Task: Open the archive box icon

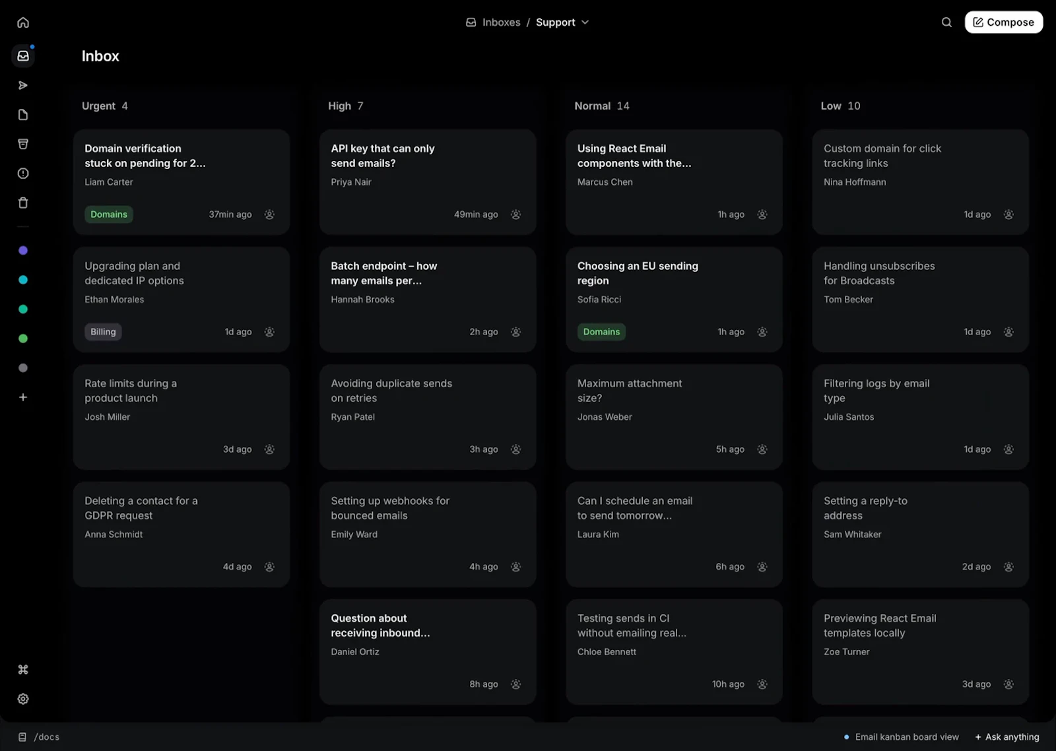Action: (x=23, y=144)
